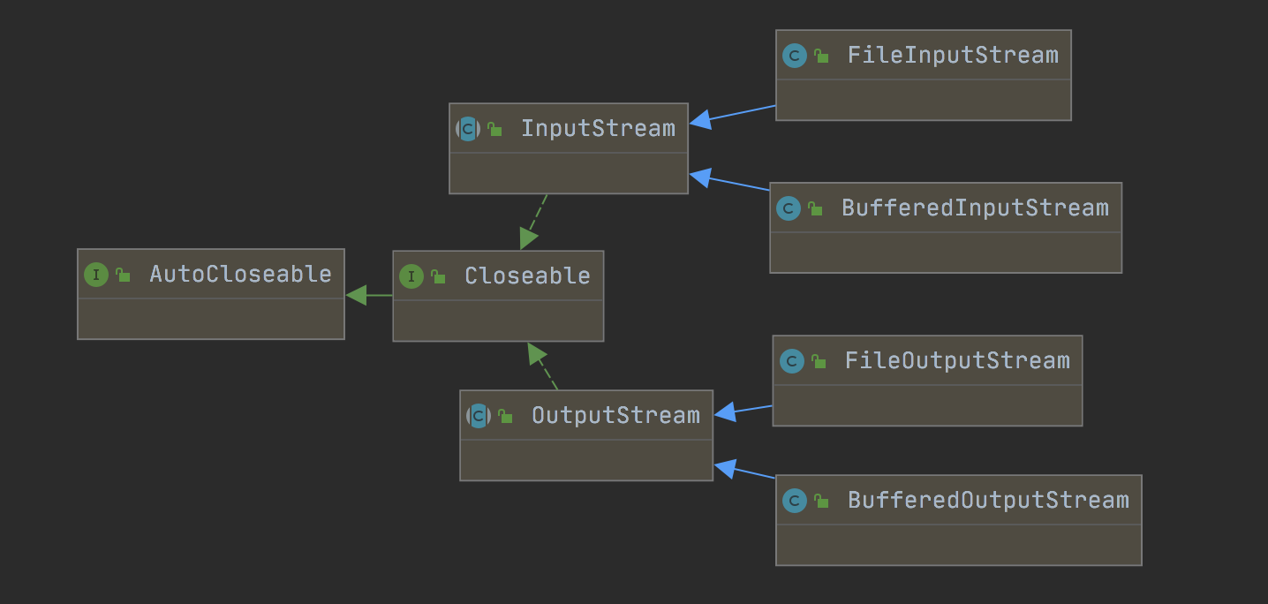Click the green lock icon beside AutoCloseable

pos(123,275)
